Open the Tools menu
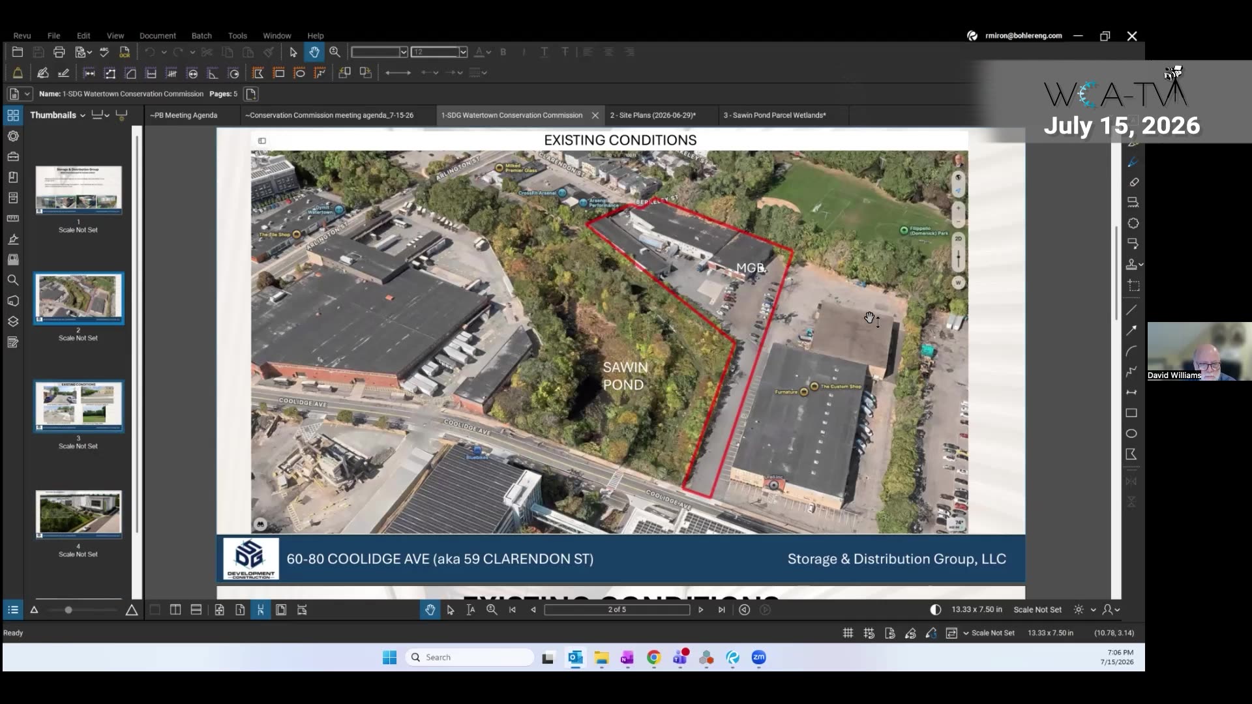 click(x=237, y=36)
